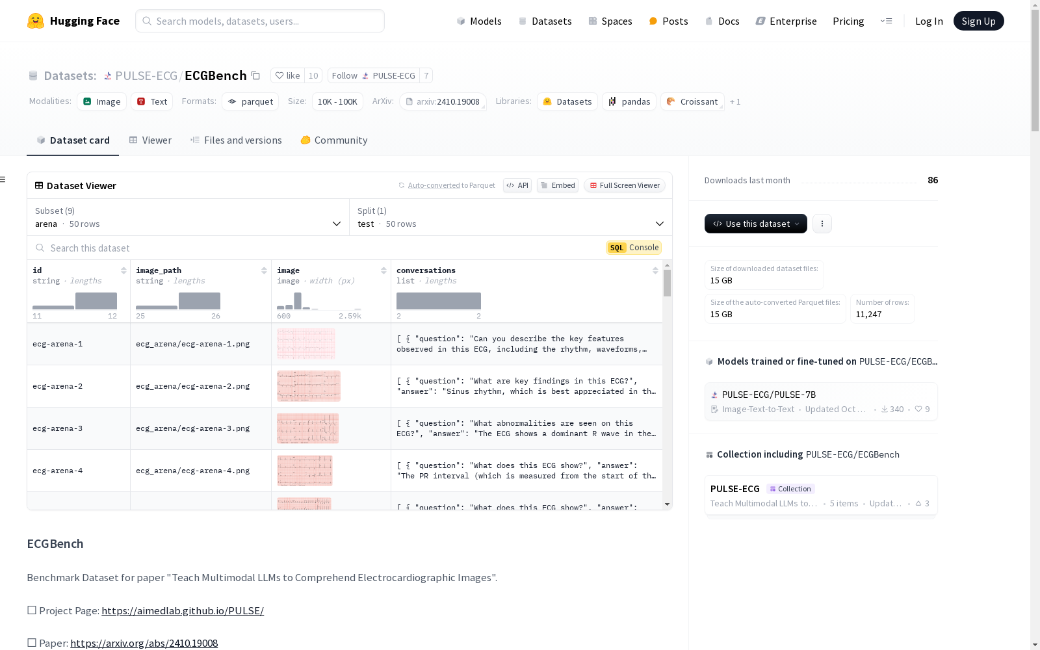Image resolution: width=1040 pixels, height=650 pixels.
Task: Like the ECGBench dataset
Action: point(287,75)
